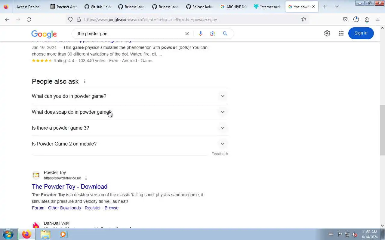
Task: Click the 'People also ask' heading
Action: click(55, 81)
